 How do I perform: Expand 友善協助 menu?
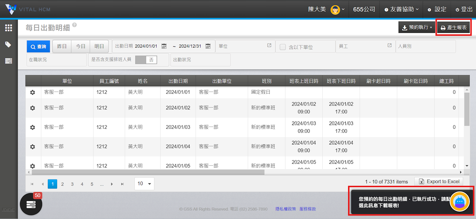[402, 10]
